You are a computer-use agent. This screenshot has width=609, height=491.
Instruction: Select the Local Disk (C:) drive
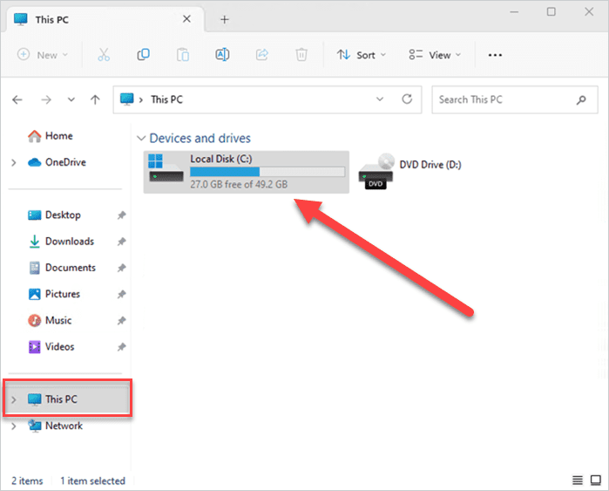click(247, 172)
